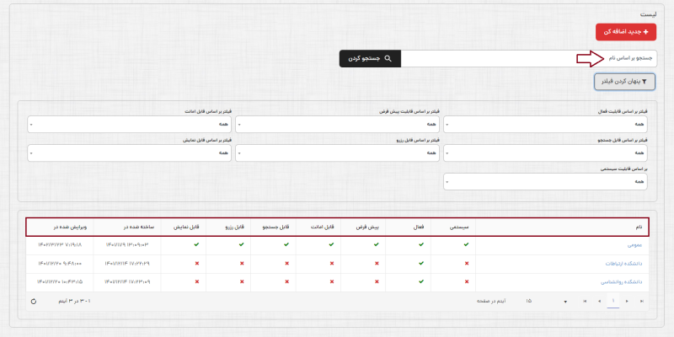Click the red X under پیش فرض for دانشکده روانشناسی
The height and width of the screenshot is (337, 674).
click(x=376, y=282)
